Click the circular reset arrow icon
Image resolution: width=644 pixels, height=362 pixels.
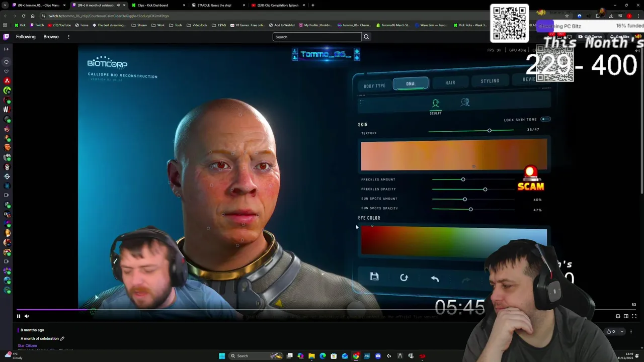pyautogui.click(x=404, y=278)
